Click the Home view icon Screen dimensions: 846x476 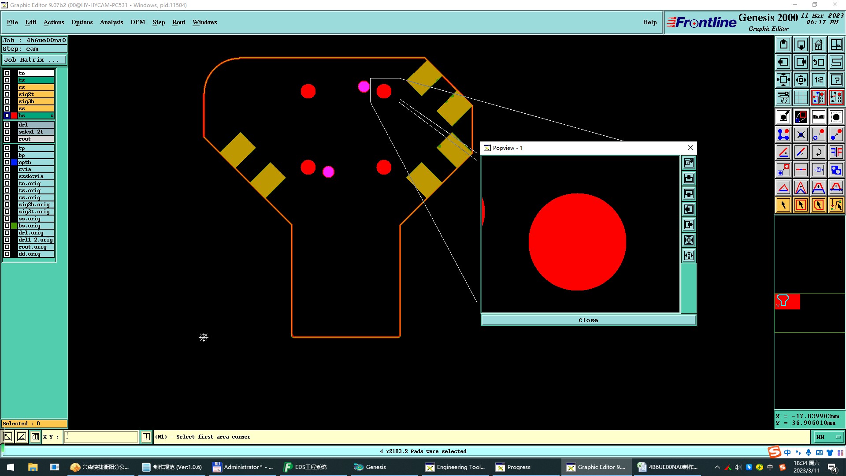coord(818,45)
